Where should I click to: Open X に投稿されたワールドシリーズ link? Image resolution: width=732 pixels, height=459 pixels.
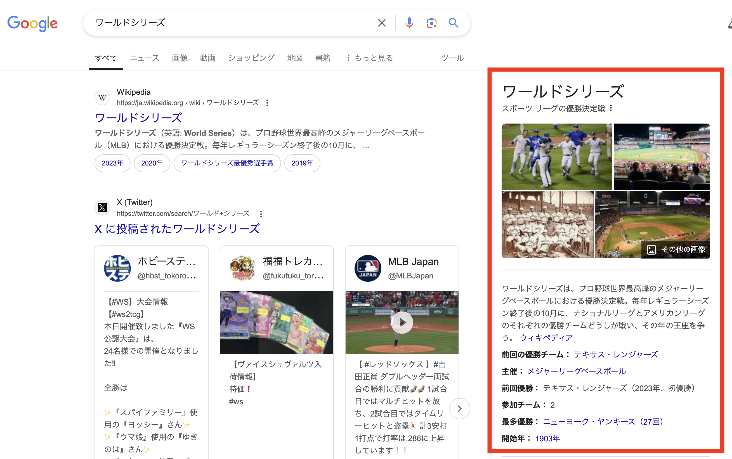(x=177, y=229)
